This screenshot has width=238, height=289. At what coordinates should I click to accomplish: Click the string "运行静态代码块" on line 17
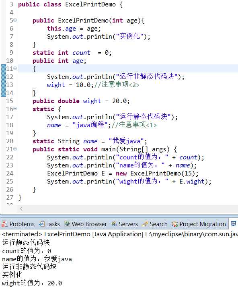tap(144, 117)
